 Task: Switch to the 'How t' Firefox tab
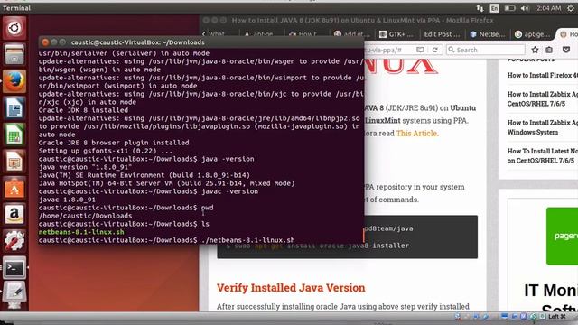304,34
